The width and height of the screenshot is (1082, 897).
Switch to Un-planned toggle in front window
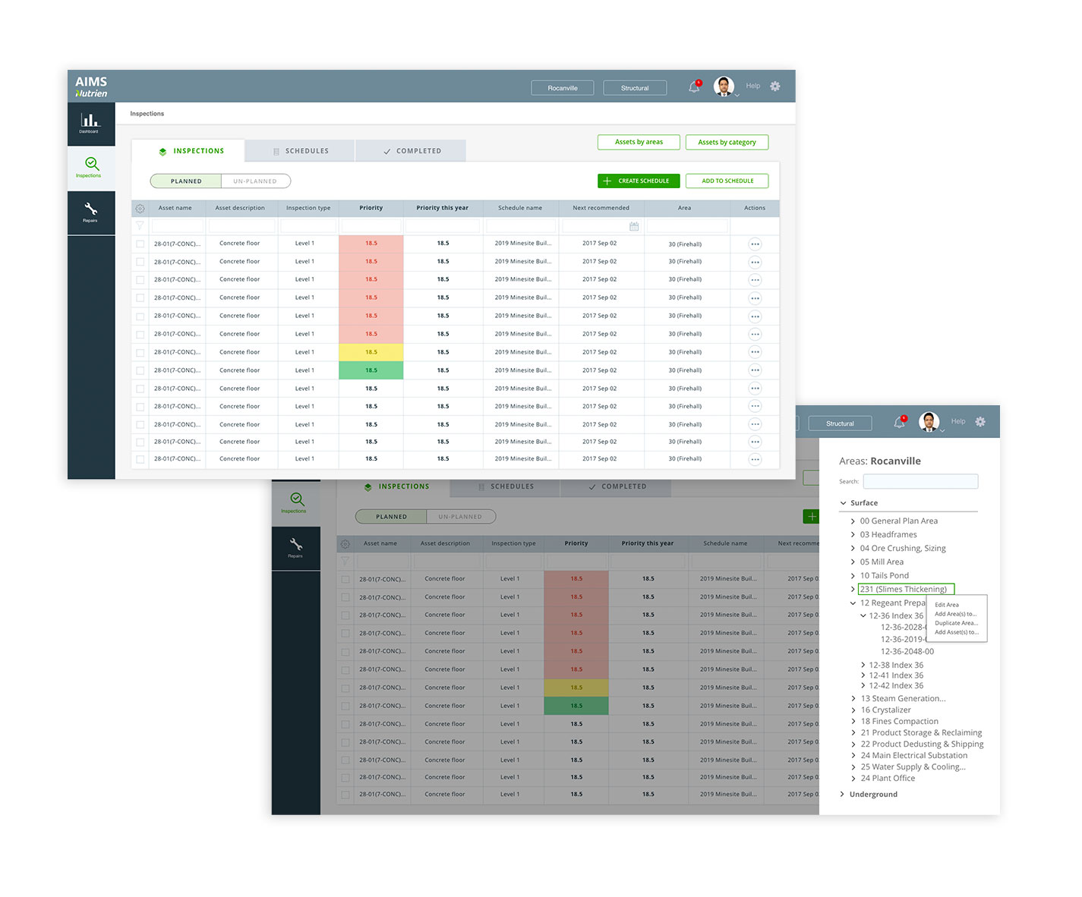256,181
